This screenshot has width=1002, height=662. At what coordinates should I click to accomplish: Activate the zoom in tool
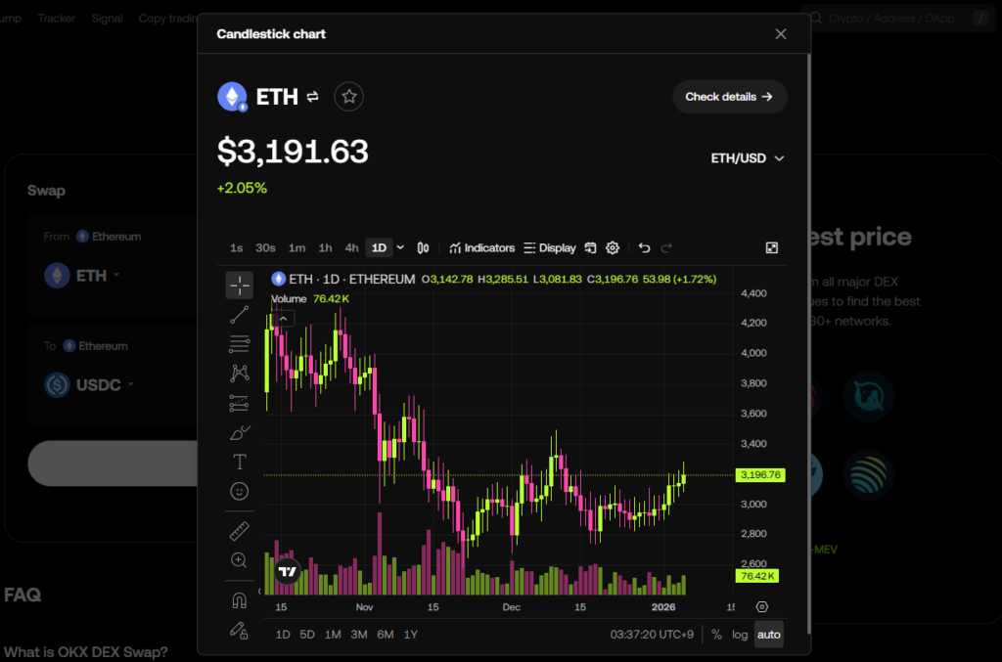point(240,560)
